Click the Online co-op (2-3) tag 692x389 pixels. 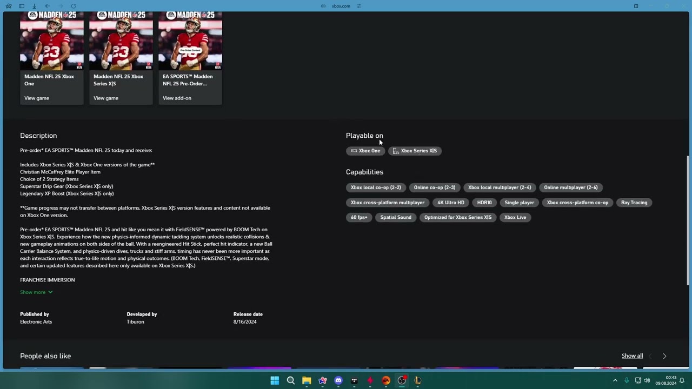tap(435, 187)
